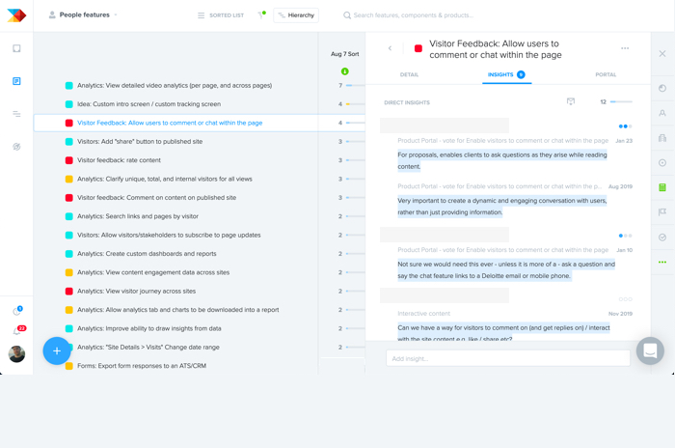Open the three-dot menu in detail header
675x448 pixels.
(x=625, y=48)
